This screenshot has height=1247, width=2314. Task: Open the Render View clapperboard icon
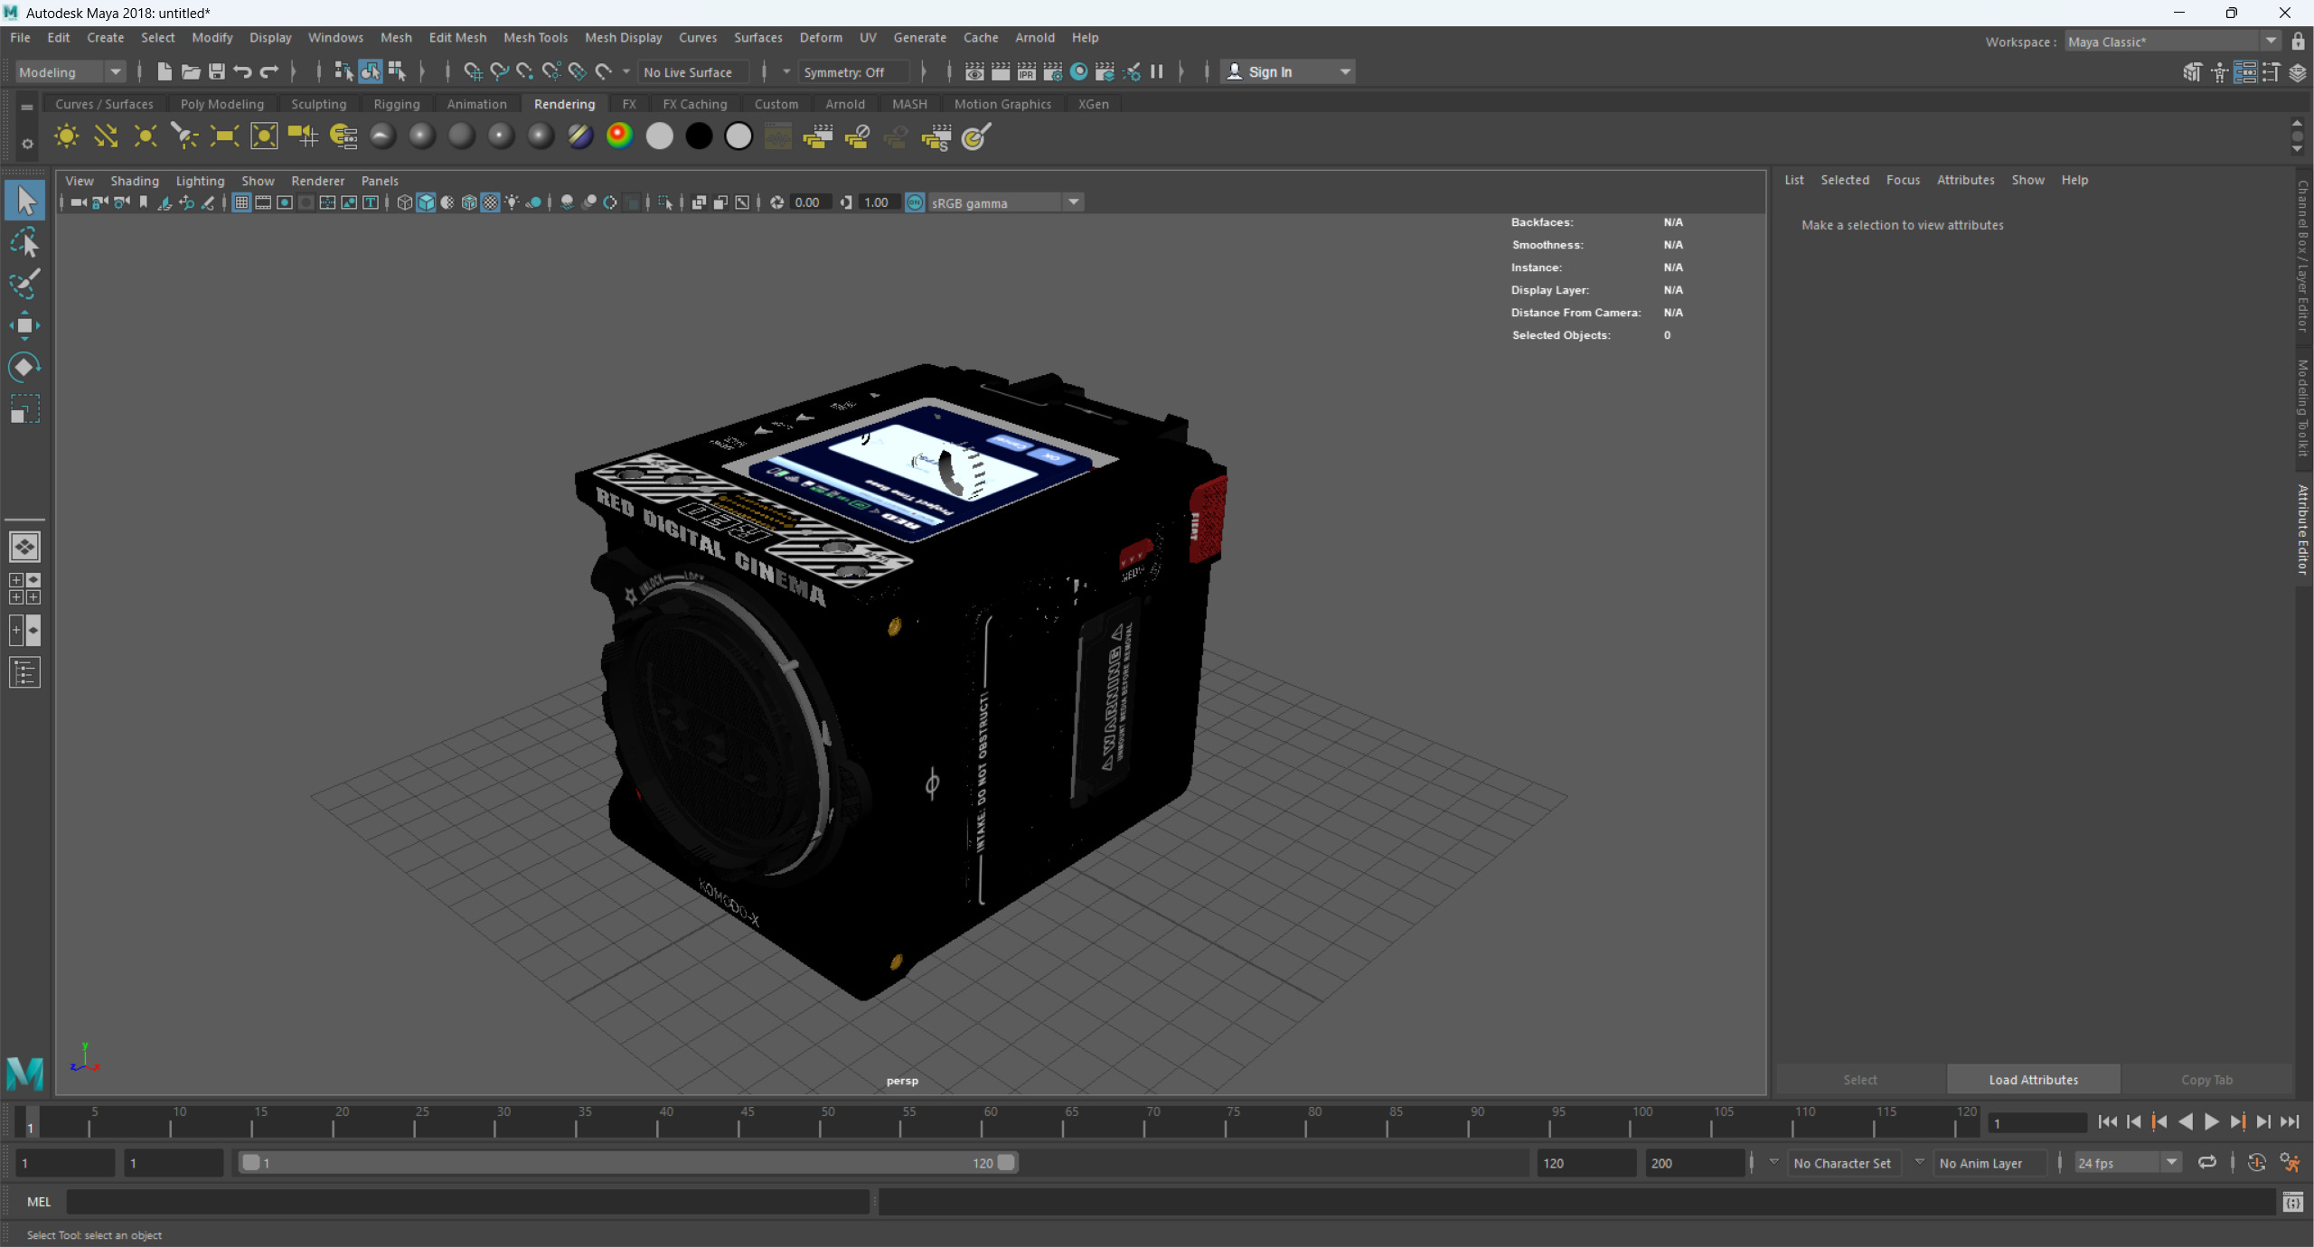tap(974, 71)
